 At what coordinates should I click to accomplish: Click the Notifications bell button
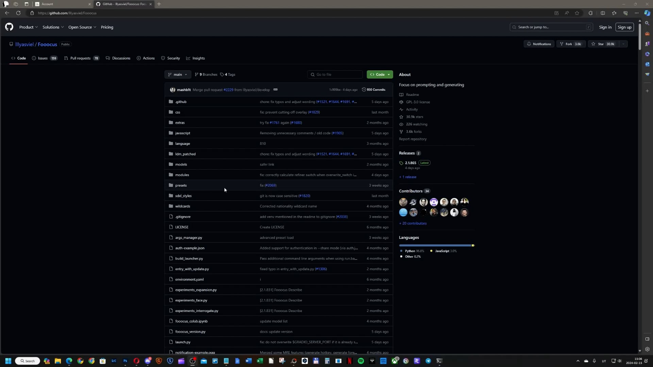(539, 44)
